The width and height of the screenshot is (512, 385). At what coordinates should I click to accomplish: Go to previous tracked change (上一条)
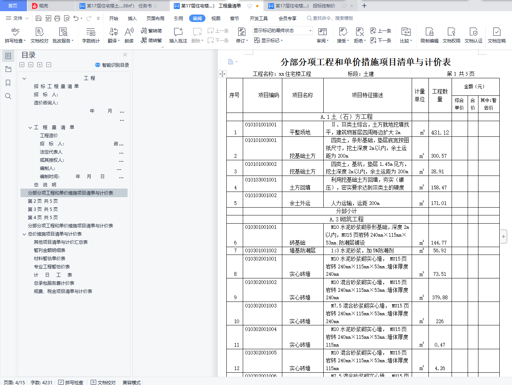381,31
